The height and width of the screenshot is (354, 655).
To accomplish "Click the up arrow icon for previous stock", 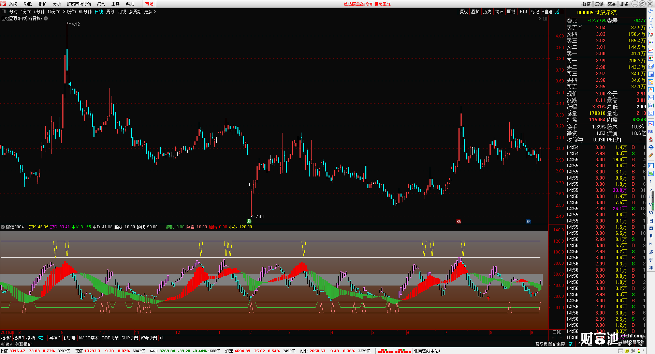I will coord(651,19).
